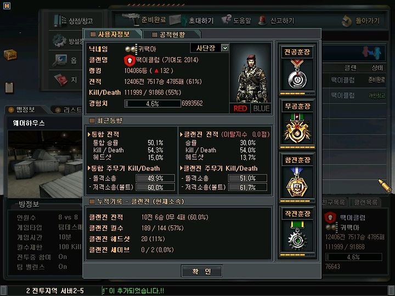This screenshot has width=395, height=296.
Task: Switch to the 공적현황 tab
Action: 172,35
